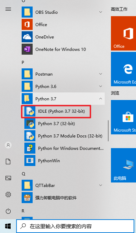Click the Python 3.6 folder icon
The image size is (136, 233).
27,86
